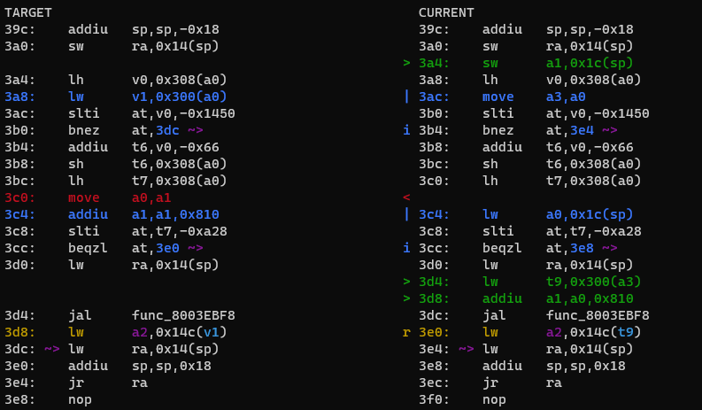
Task: Click the 'i' marker beside CURRENT 3b4
Action: [x=406, y=130]
